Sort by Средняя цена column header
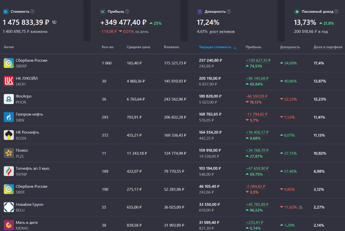The image size is (345, 231). pyautogui.click(x=138, y=47)
